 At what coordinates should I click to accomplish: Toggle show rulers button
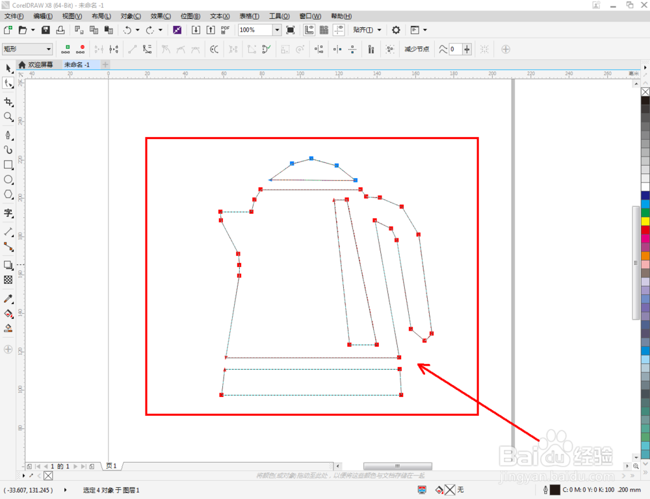(309, 30)
